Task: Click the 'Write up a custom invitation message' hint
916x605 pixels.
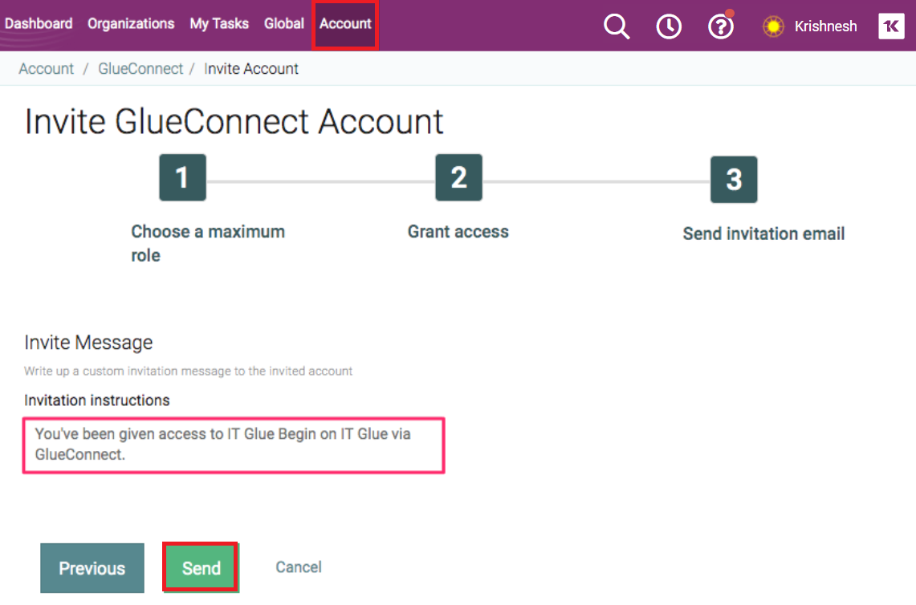Action: pyautogui.click(x=188, y=371)
